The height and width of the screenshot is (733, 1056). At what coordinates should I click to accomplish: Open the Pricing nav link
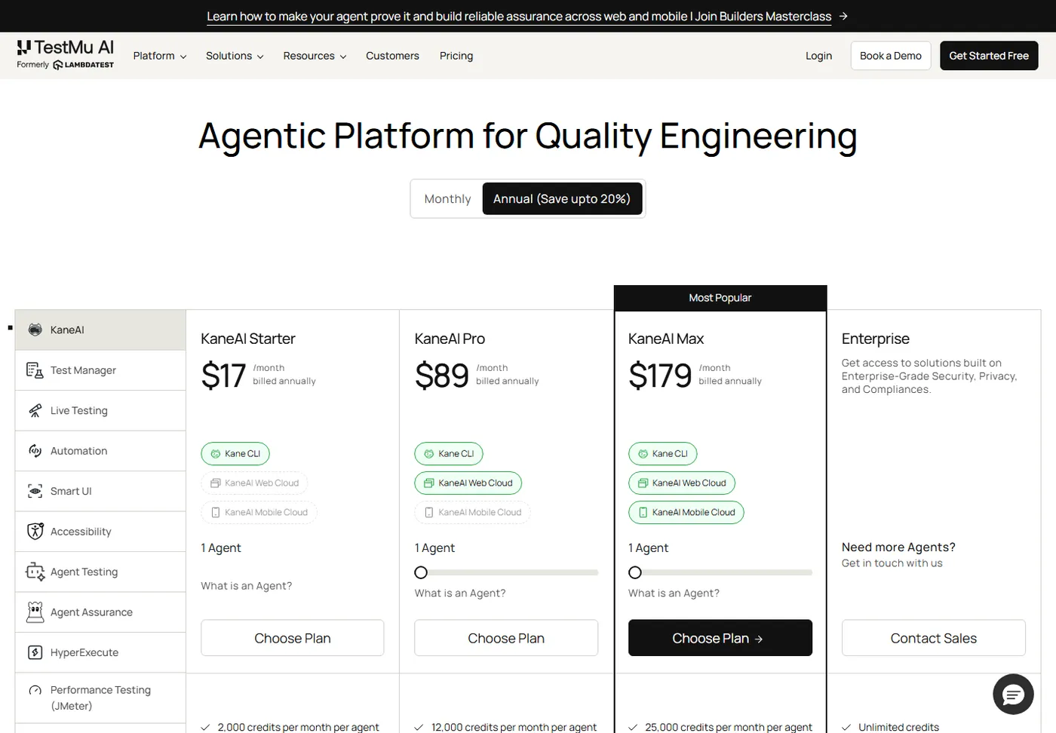(x=456, y=56)
